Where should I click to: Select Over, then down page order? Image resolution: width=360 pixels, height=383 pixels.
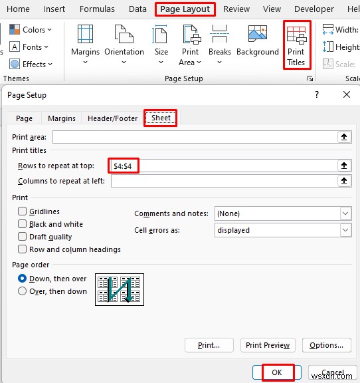22,291
